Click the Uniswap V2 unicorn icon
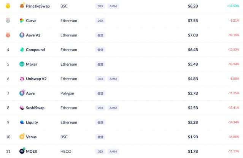 pyautogui.click(x=22, y=79)
